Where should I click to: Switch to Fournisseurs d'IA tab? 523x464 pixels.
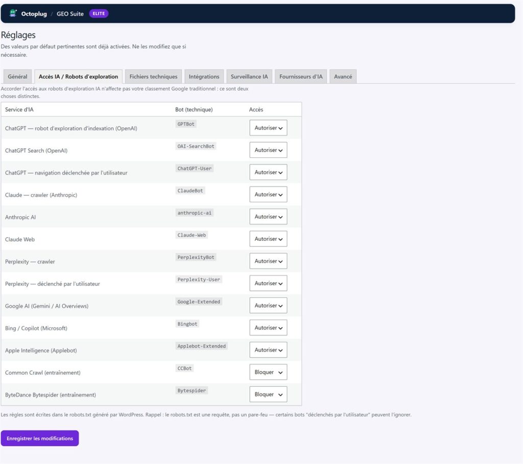coord(301,77)
